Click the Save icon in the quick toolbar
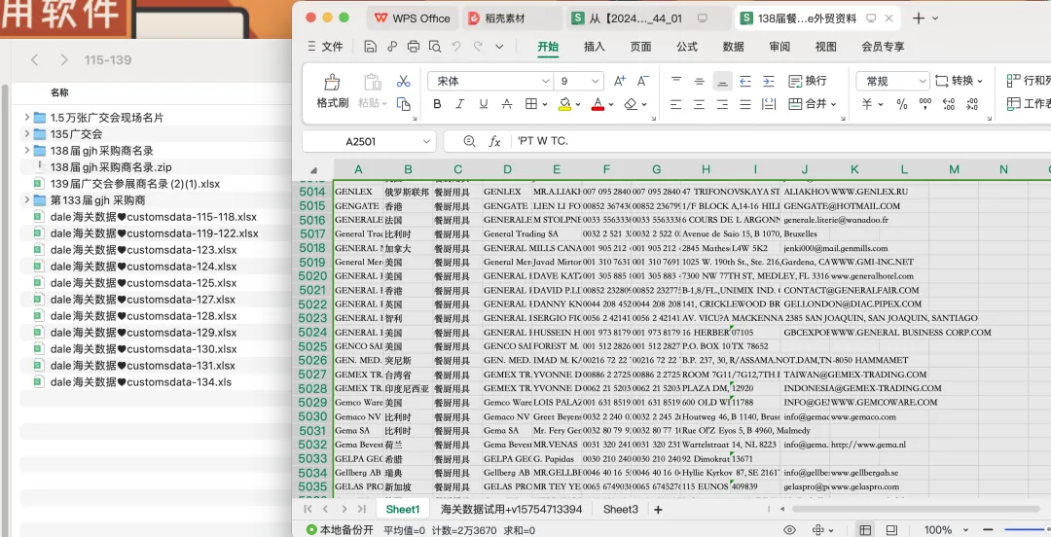The image size is (1051, 537). pos(370,47)
